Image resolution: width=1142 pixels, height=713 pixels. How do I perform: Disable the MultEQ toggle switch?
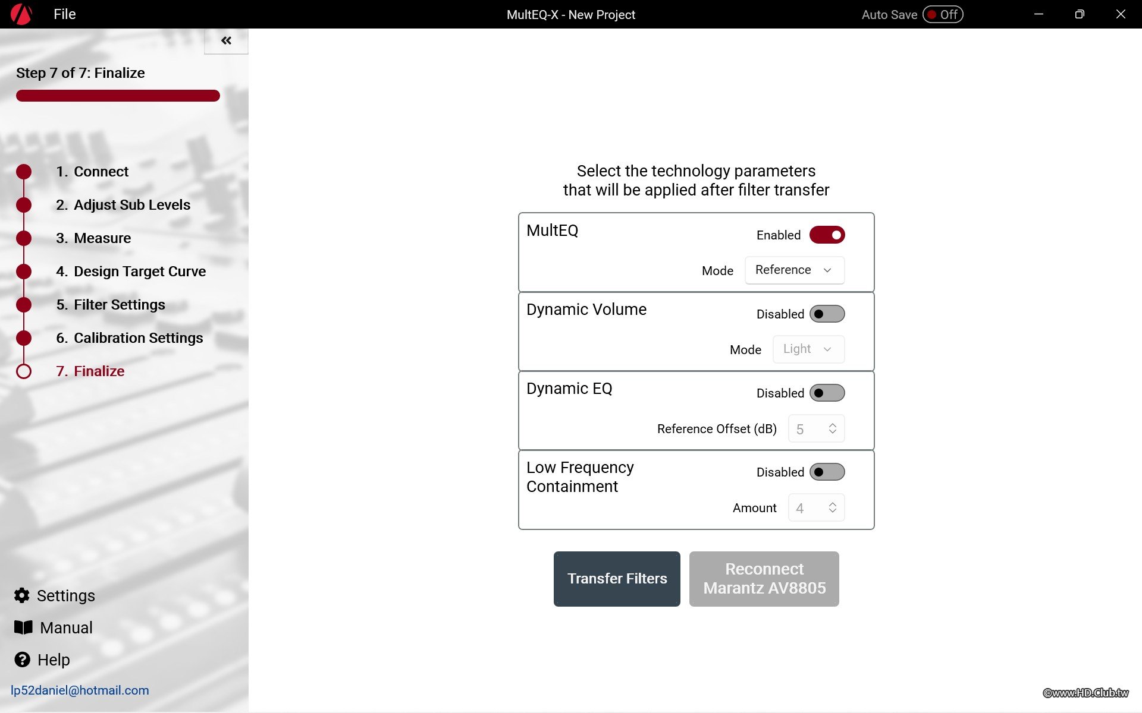pyautogui.click(x=827, y=235)
